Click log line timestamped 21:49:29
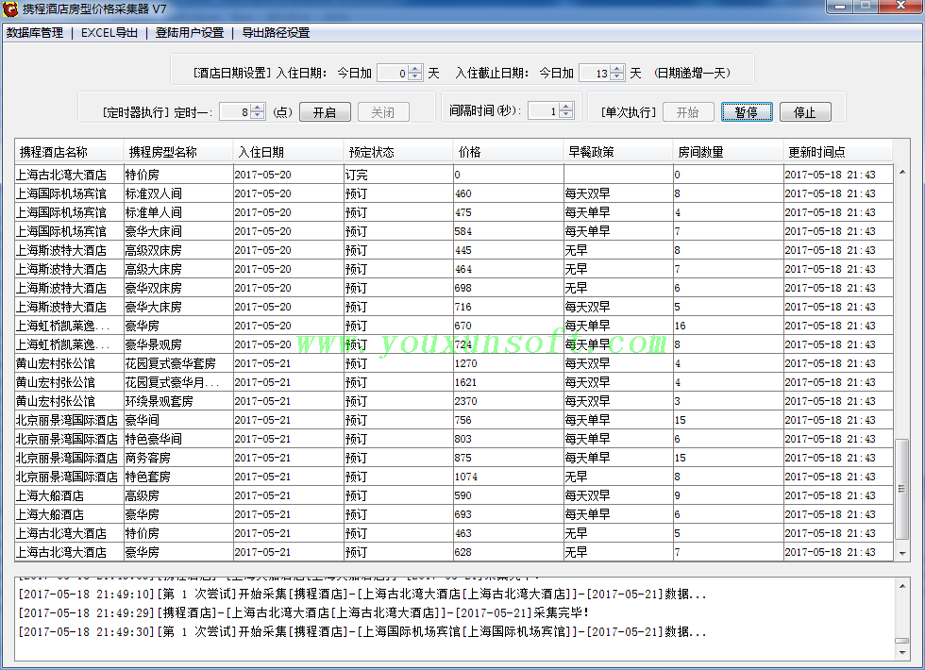Image resolution: width=925 pixels, height=670 pixels. [x=303, y=612]
